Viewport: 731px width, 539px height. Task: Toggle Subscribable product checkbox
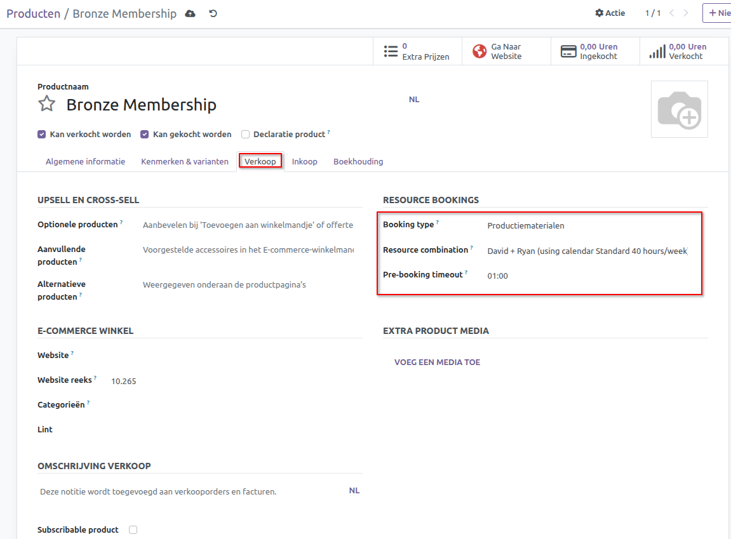pos(133,529)
